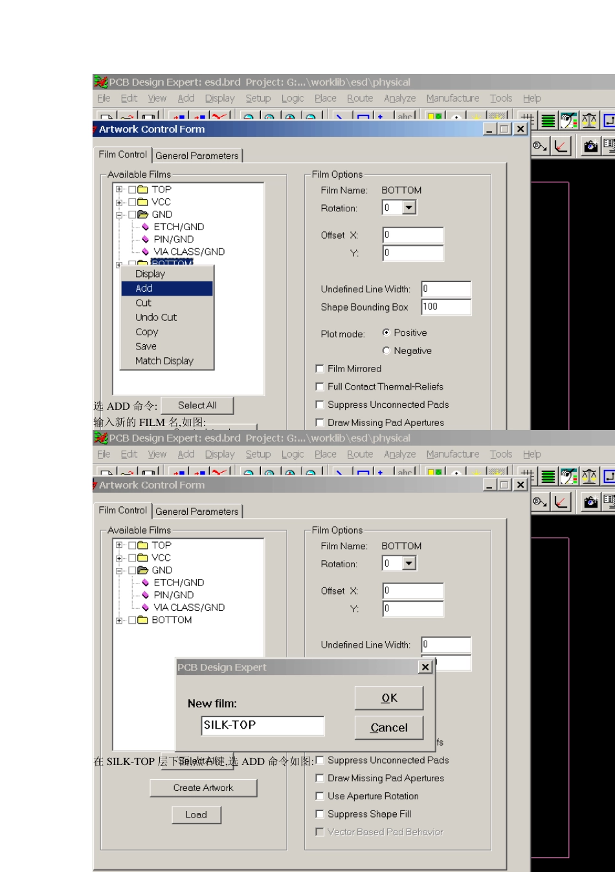Click octagon B arrow icon, New film screenshot
Screen dimensions: 615x872
pyautogui.click(x=540, y=502)
